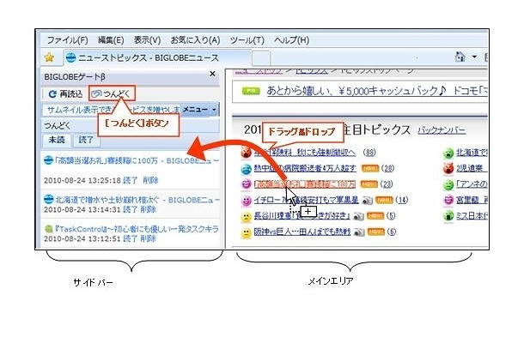Click the green smiley beside 「アンネの topic
524x343 pixels.
click(448, 184)
